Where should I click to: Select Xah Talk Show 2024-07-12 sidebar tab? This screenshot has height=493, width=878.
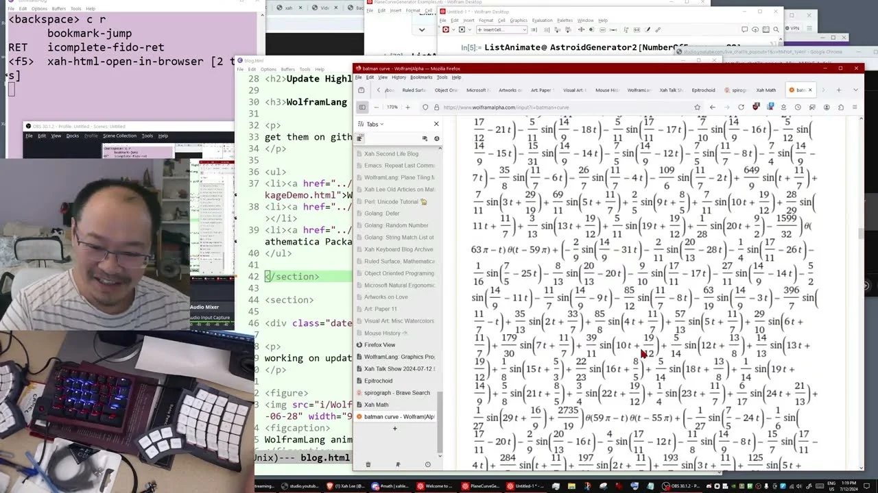point(396,369)
